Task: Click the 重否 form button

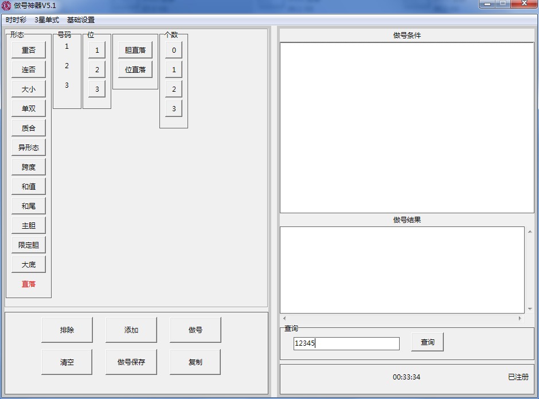Action: (29, 50)
